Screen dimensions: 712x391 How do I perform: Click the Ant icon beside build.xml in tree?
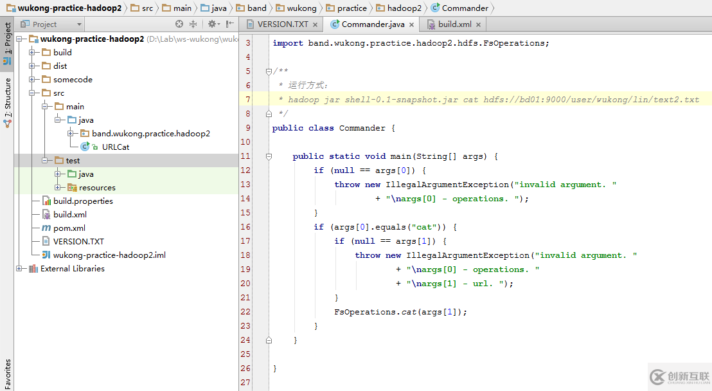click(x=46, y=215)
